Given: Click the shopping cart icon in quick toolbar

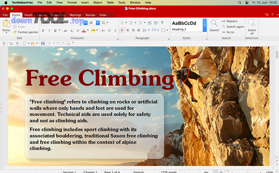Looking at the screenshot, I should click(11, 43).
